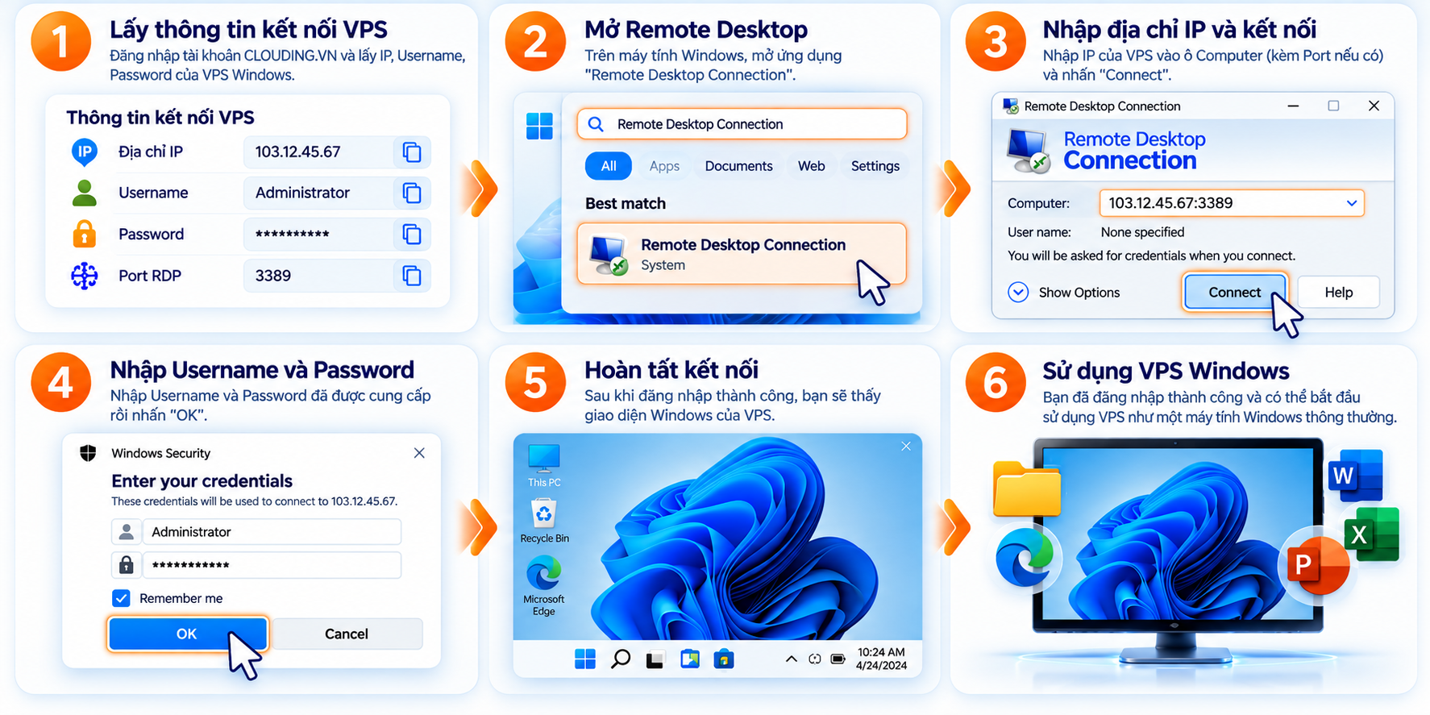Click OK in Windows Security dialog

tap(187, 634)
